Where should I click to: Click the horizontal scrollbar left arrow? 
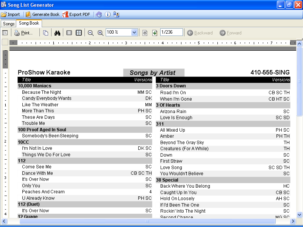tap(4, 221)
